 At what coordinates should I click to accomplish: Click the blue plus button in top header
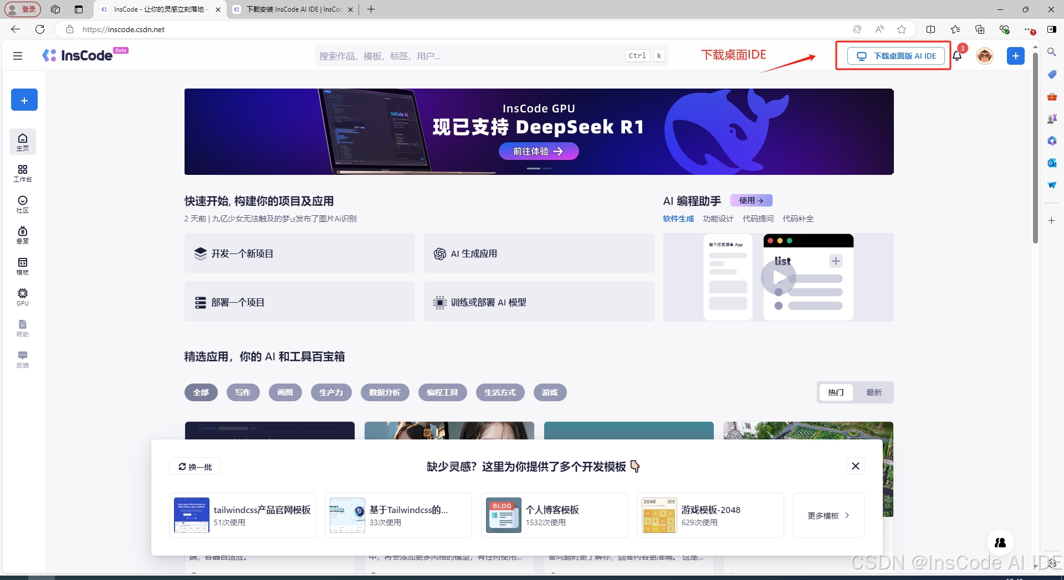click(x=1015, y=56)
